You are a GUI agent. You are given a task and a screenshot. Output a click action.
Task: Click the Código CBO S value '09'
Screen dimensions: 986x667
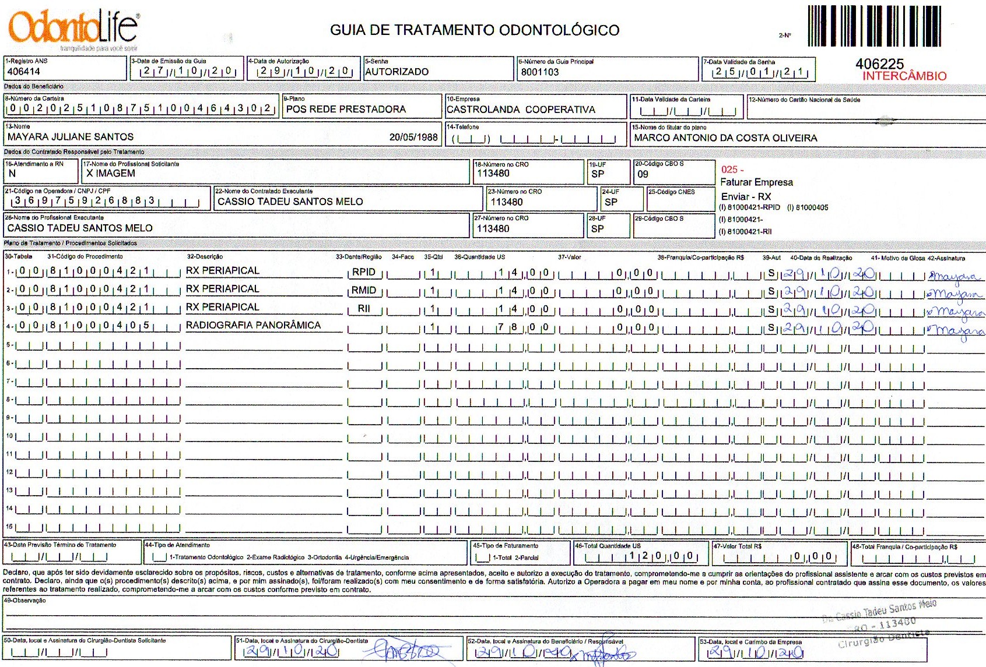(643, 174)
